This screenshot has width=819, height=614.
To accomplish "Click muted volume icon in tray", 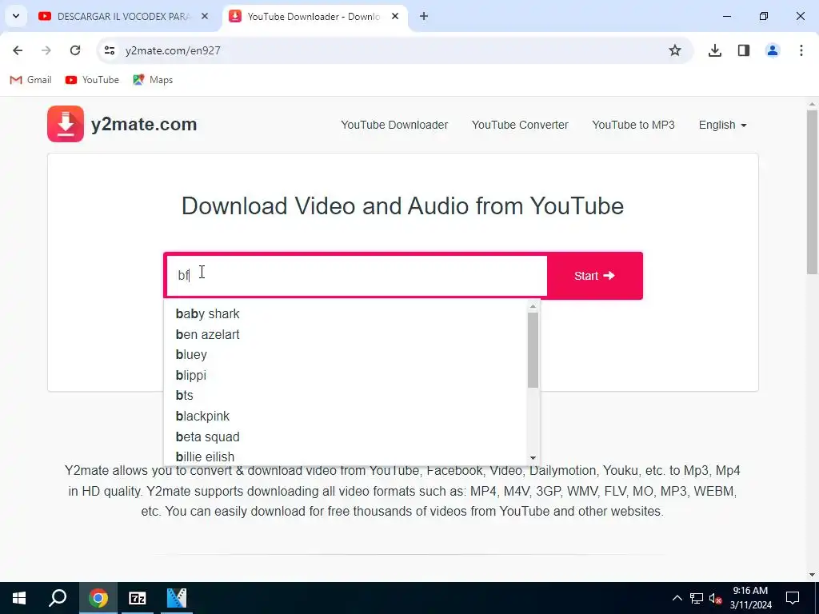I will pyautogui.click(x=715, y=598).
